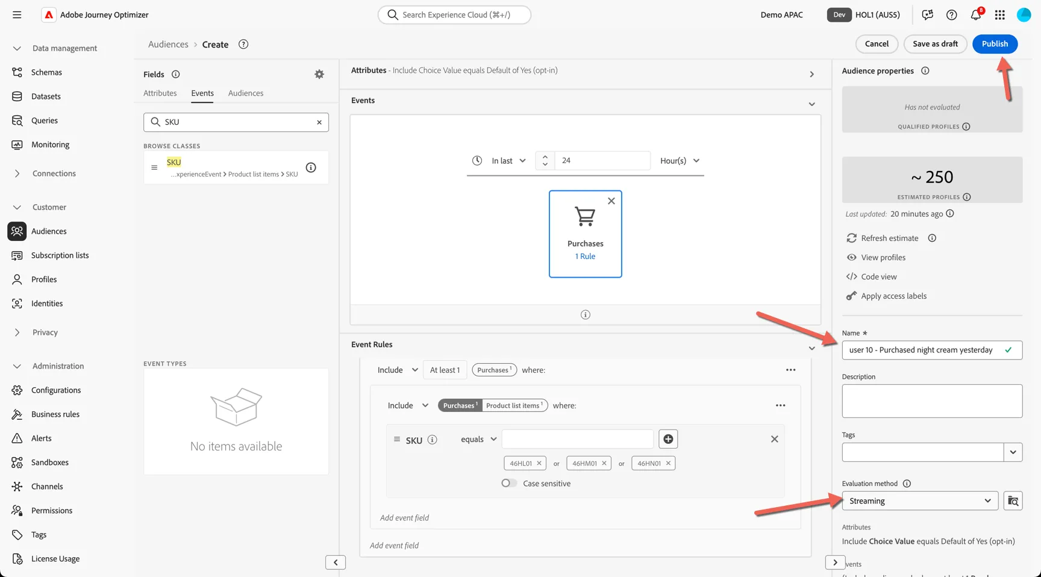Open the notifications bell

pos(976,15)
